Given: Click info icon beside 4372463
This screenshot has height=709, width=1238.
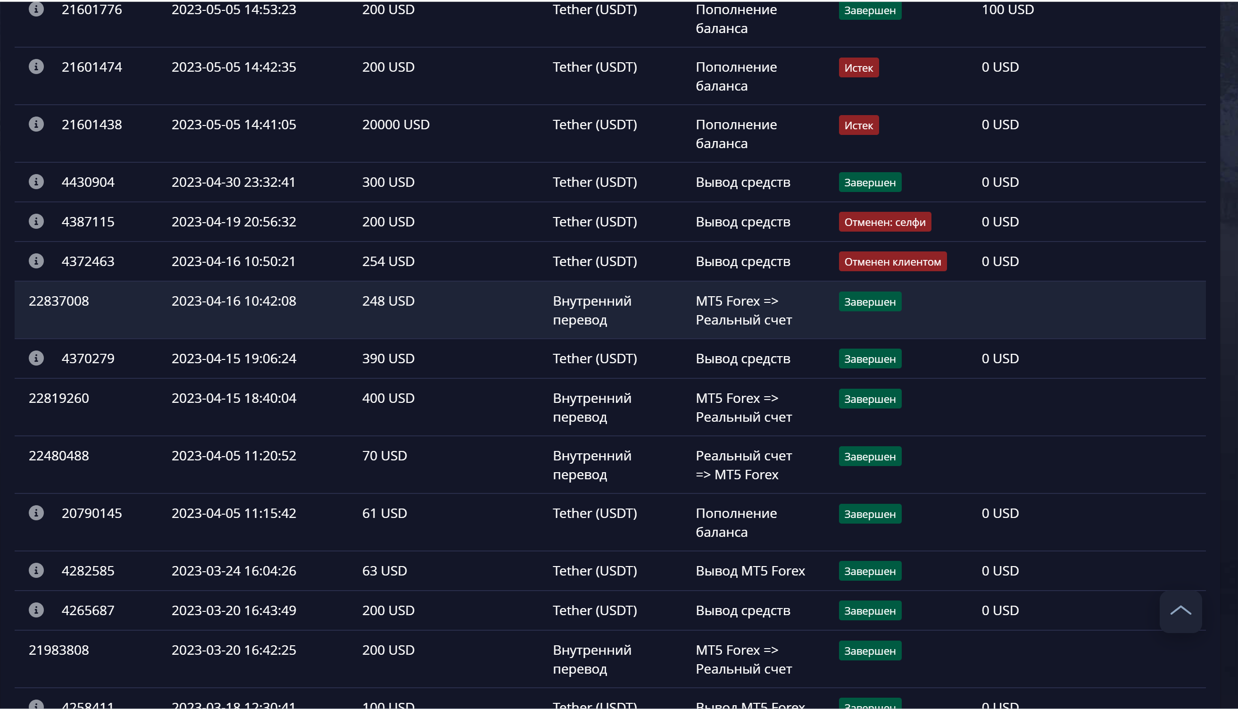Looking at the screenshot, I should [36, 260].
